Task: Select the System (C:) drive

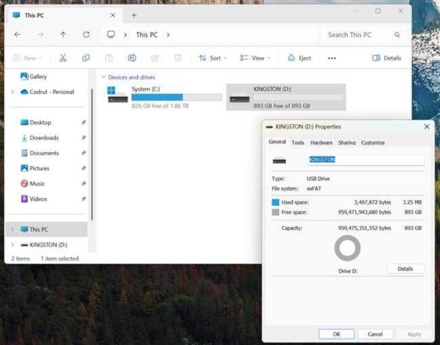Action: 165,97
